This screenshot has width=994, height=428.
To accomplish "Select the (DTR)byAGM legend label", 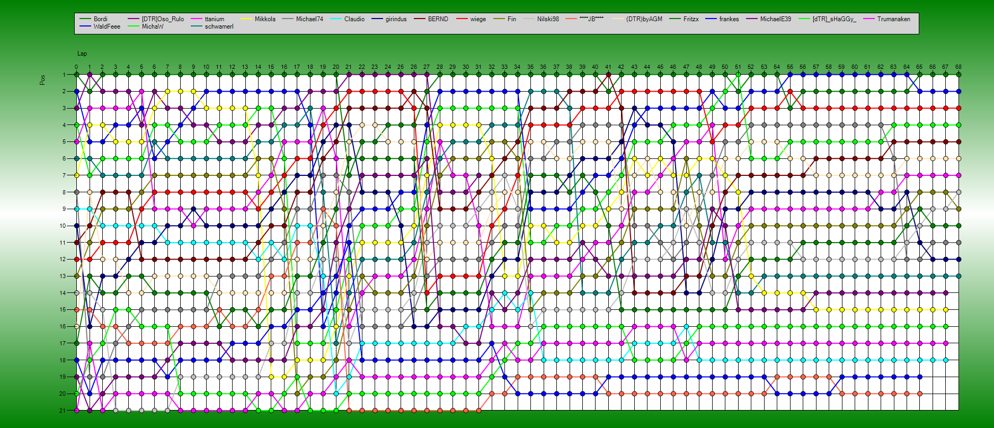I will [x=644, y=19].
